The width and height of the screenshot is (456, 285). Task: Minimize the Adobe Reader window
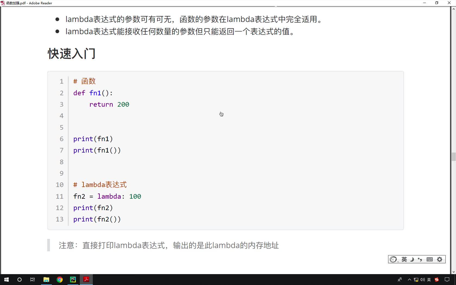pyautogui.click(x=425, y=3)
